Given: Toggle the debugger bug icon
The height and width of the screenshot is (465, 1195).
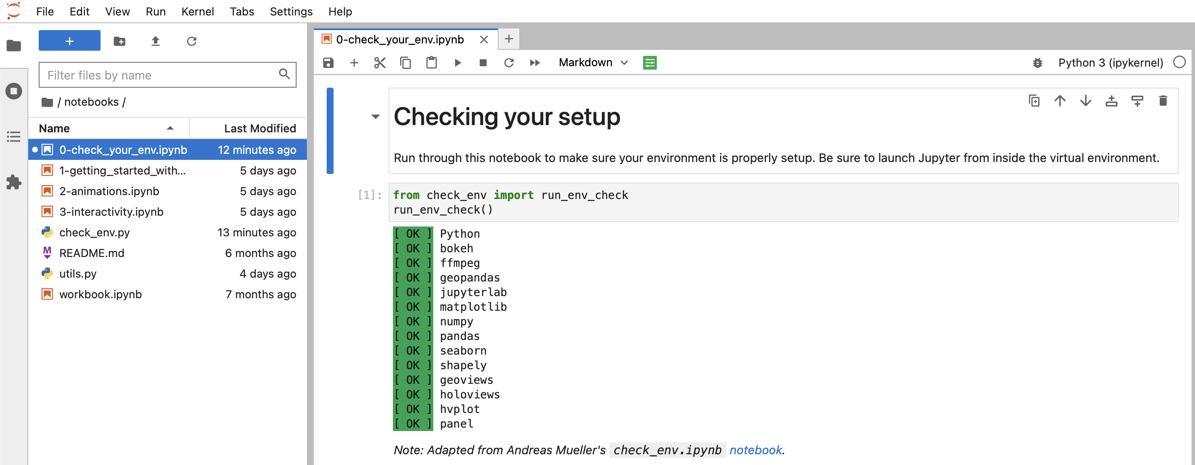Looking at the screenshot, I should point(1037,63).
